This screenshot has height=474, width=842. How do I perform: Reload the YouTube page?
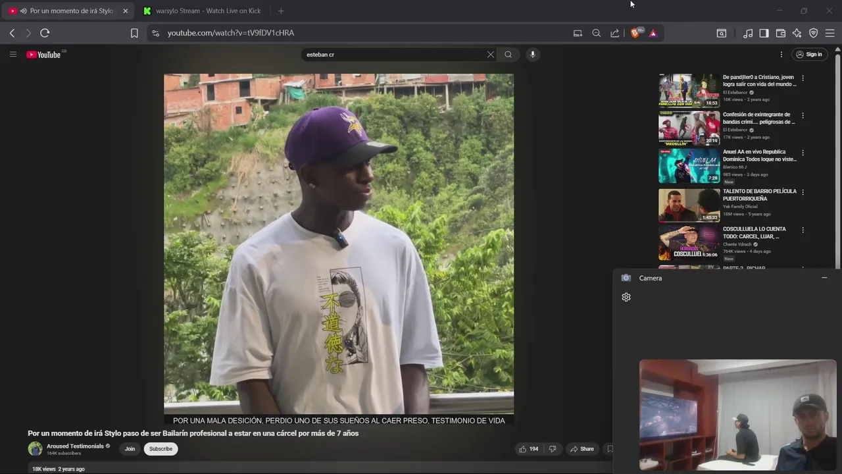45,33
